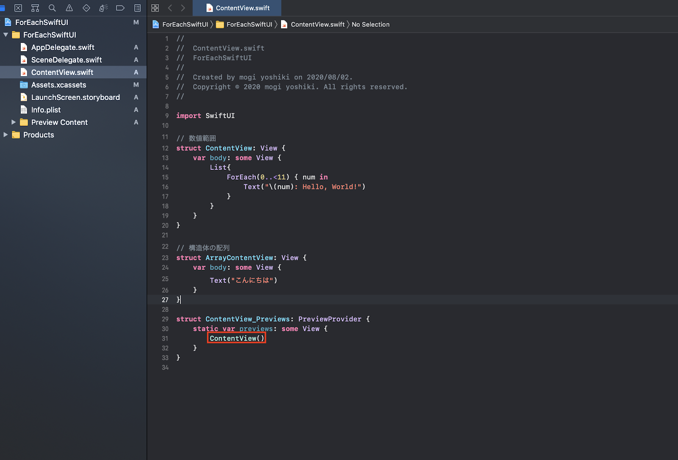Click the '// 数値範囲' comment line
Screen dimensions: 678x460
[196, 138]
